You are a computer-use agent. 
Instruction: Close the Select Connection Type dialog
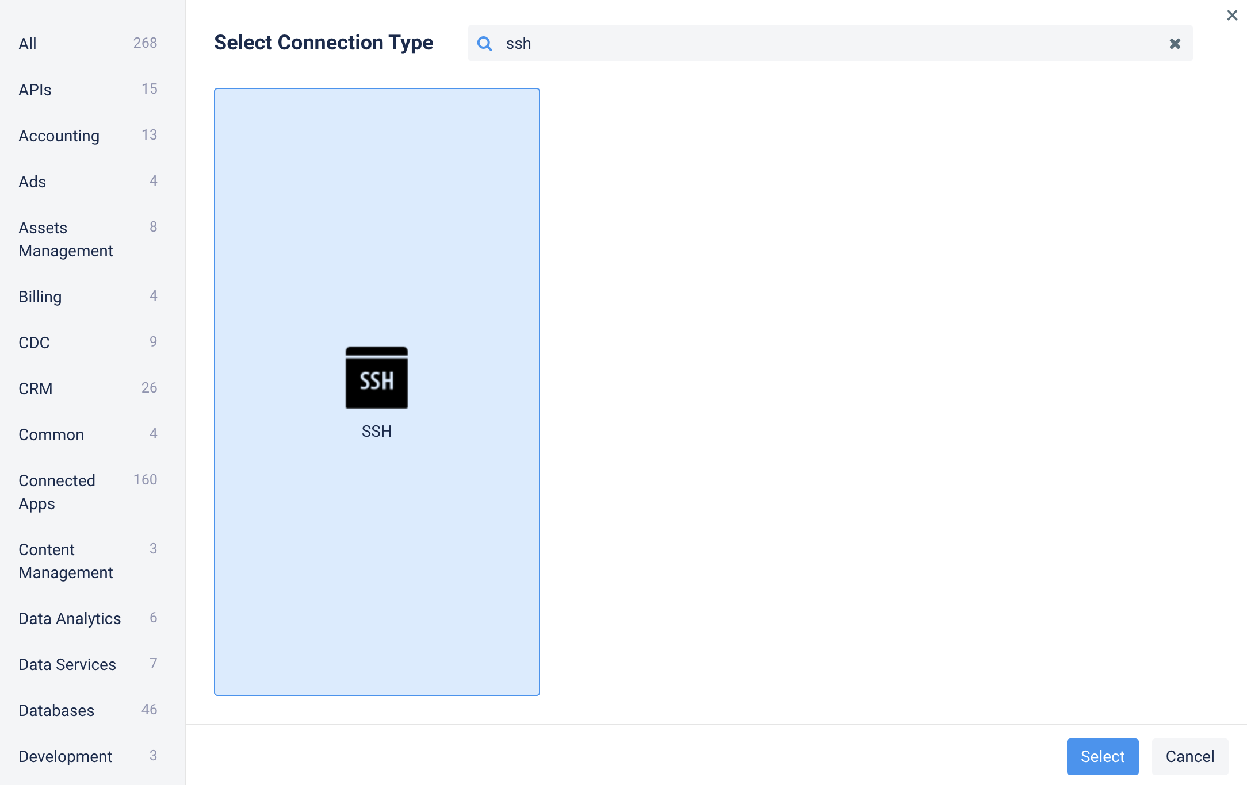(x=1231, y=16)
